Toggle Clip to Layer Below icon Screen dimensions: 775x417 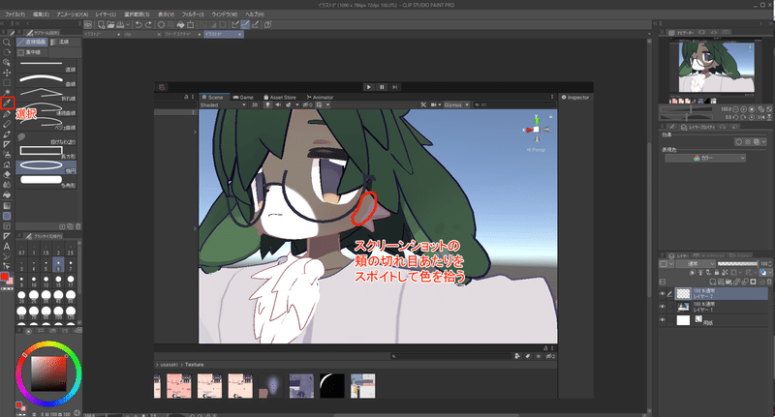click(x=693, y=273)
